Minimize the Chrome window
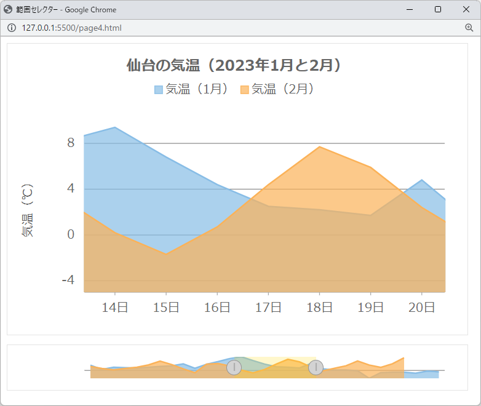 [410, 9]
